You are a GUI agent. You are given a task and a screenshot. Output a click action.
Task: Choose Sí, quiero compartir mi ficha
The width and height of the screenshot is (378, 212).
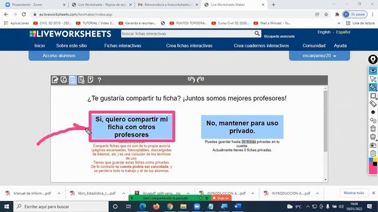[132, 127]
